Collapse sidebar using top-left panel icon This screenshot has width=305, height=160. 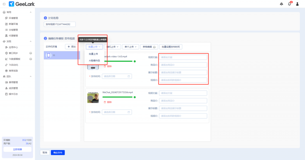4,4
